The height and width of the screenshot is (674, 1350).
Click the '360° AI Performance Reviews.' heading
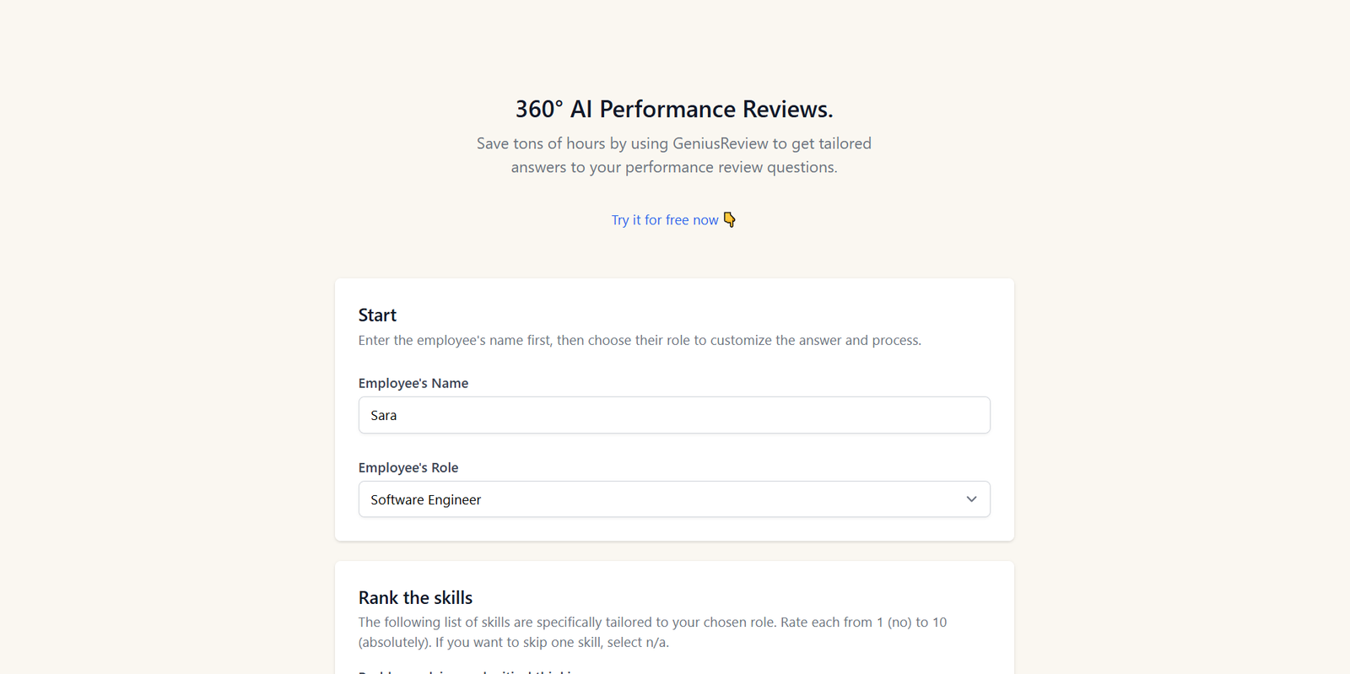click(x=674, y=110)
